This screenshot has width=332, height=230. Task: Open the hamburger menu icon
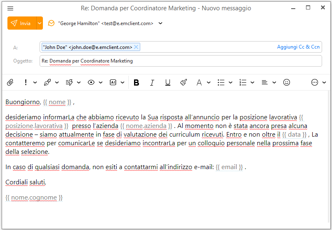click(x=10, y=8)
